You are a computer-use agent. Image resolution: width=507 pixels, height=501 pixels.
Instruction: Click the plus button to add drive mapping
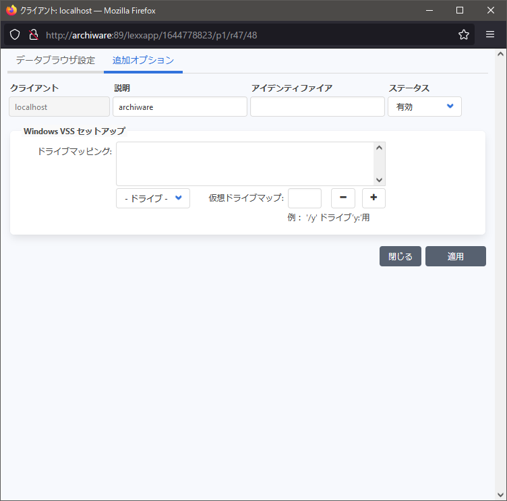(374, 198)
